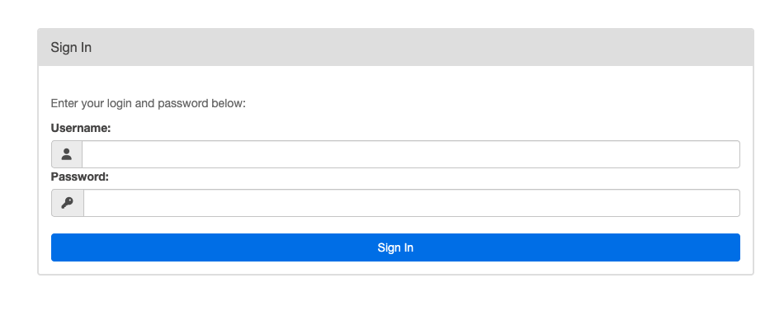Select the gray addon box with person icon

(67, 154)
